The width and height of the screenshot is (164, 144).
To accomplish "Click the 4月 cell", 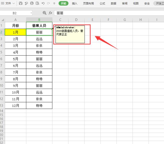I will pyautogui.click(x=16, y=52).
